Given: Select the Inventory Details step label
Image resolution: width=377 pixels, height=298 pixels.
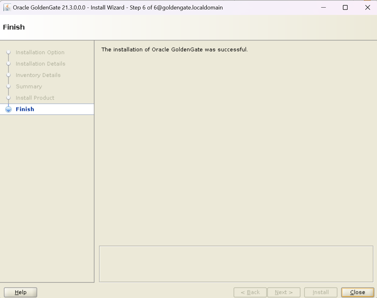Looking at the screenshot, I should point(38,75).
